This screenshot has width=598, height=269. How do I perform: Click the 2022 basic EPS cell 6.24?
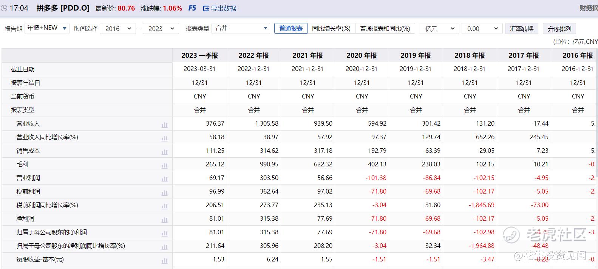click(272, 259)
